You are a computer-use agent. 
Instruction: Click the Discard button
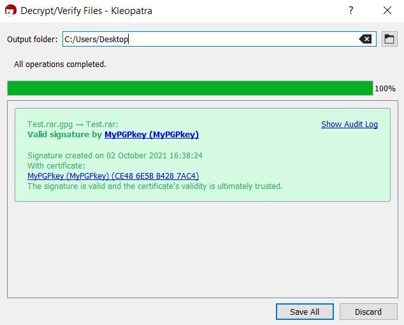pos(368,312)
